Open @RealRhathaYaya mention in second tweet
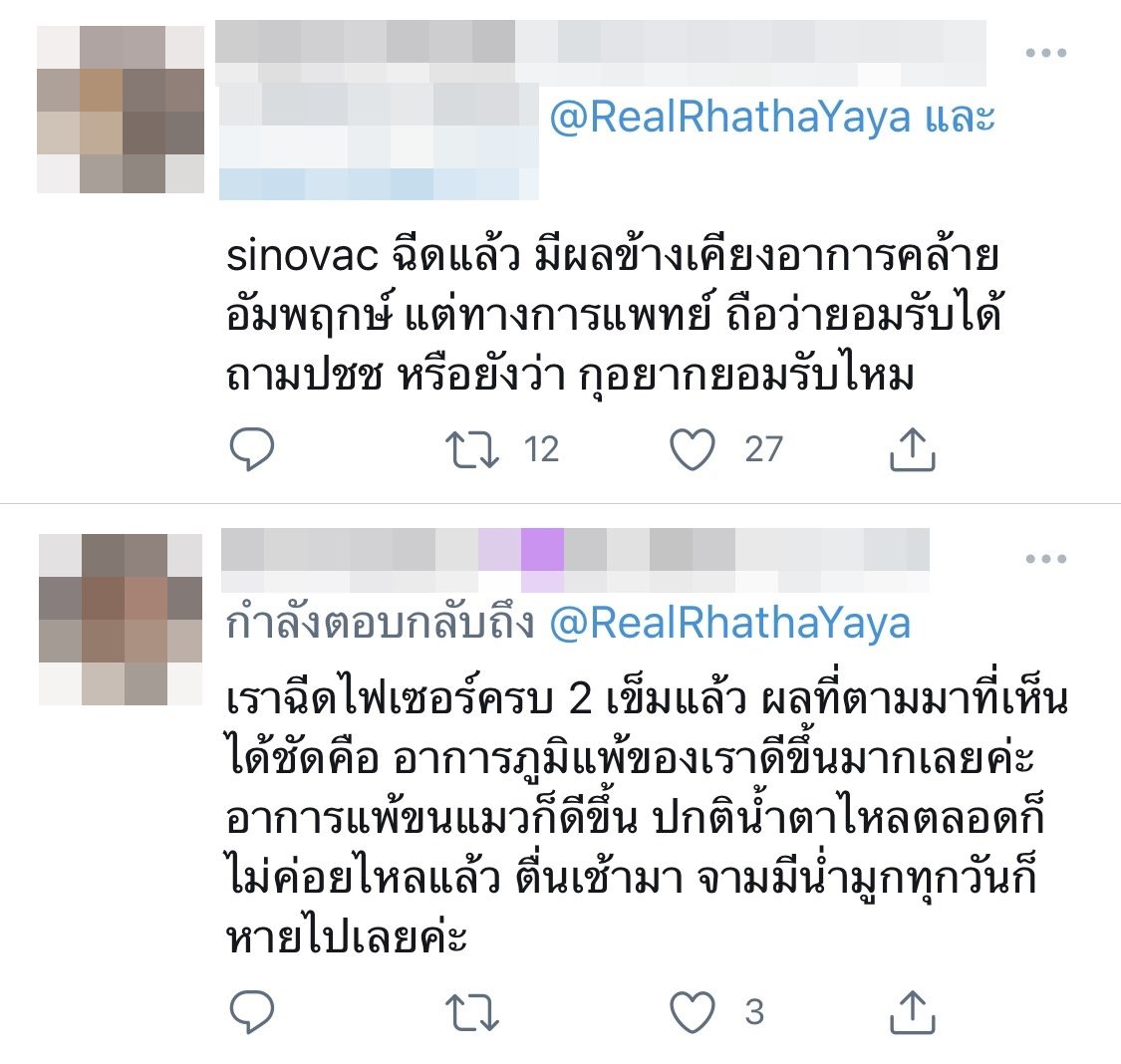Image resolution: width=1121 pixels, height=1064 pixels. (x=730, y=623)
